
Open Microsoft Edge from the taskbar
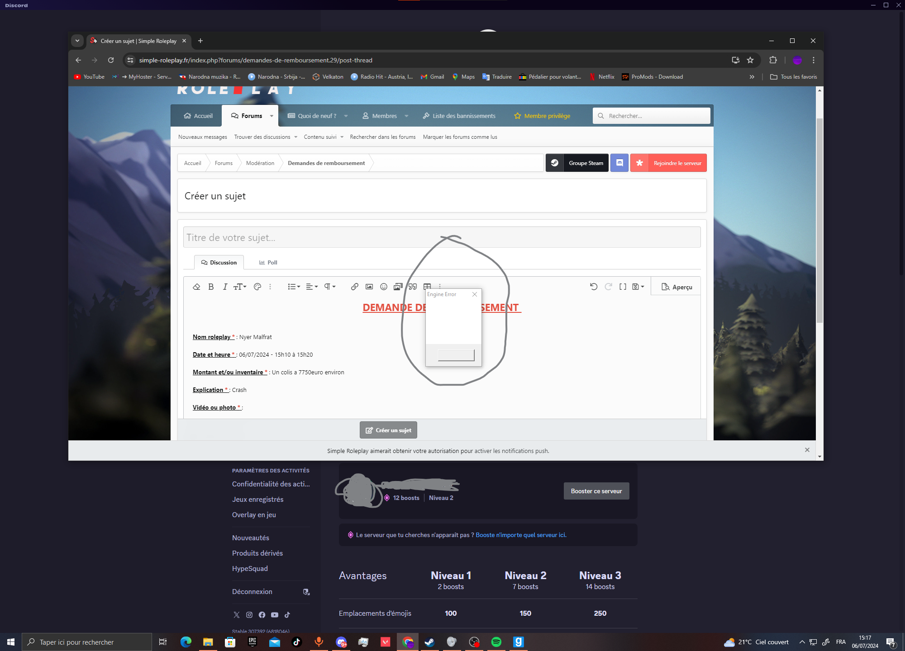tap(186, 642)
